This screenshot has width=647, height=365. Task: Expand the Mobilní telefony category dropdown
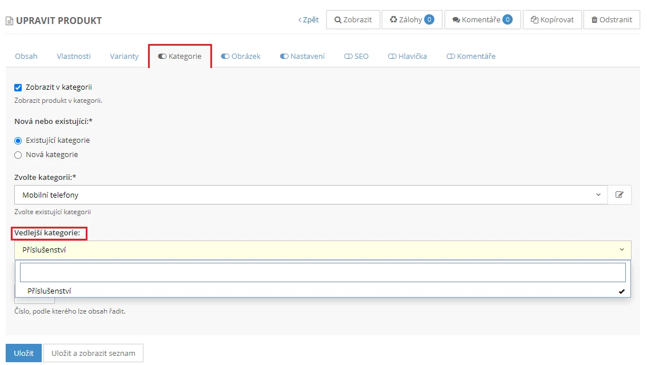tap(311, 195)
